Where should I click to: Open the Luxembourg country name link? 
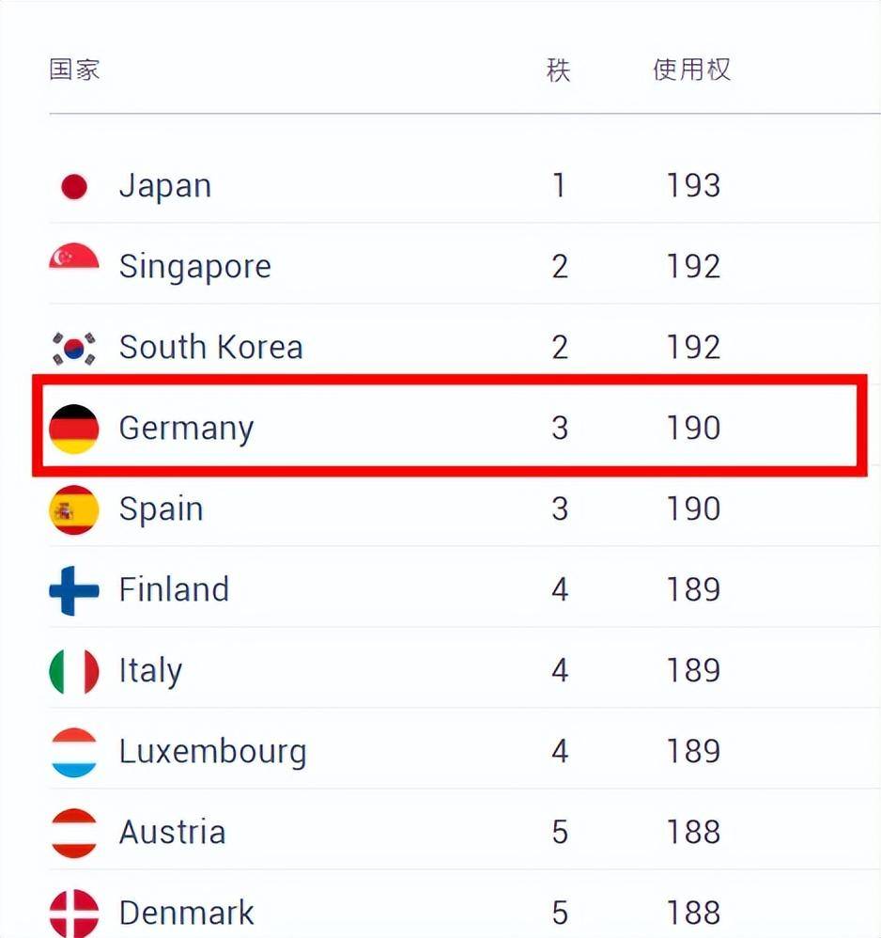tap(212, 752)
